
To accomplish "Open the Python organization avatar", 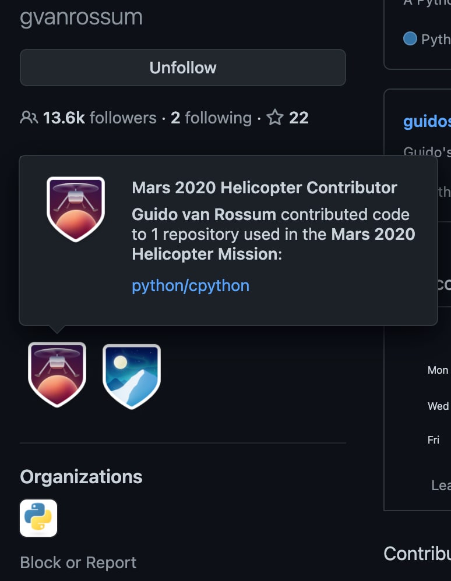I will pos(38,518).
